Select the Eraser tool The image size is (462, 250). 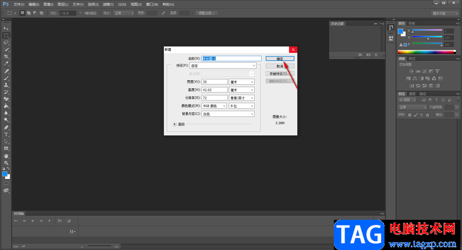[6, 99]
